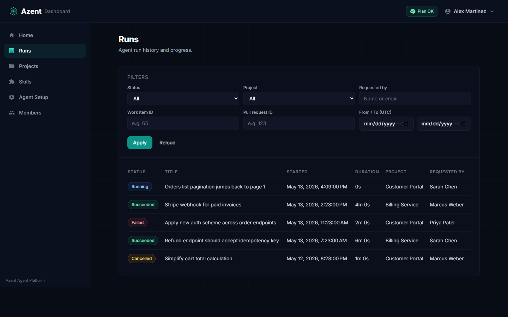Click start time 'May 13, 2026, 4:09:00 PM'
The width and height of the screenshot is (508, 317).
point(317,187)
